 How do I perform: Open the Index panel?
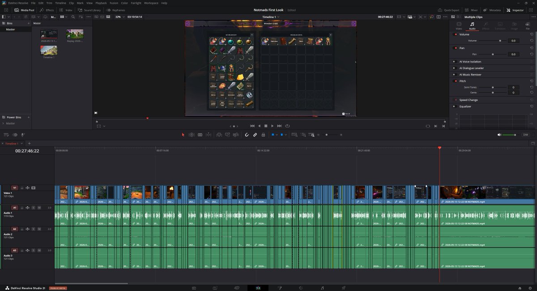66,10
